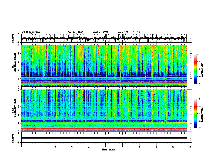Click time axis tick label "10"
The image size is (214, 165).
[190, 147]
